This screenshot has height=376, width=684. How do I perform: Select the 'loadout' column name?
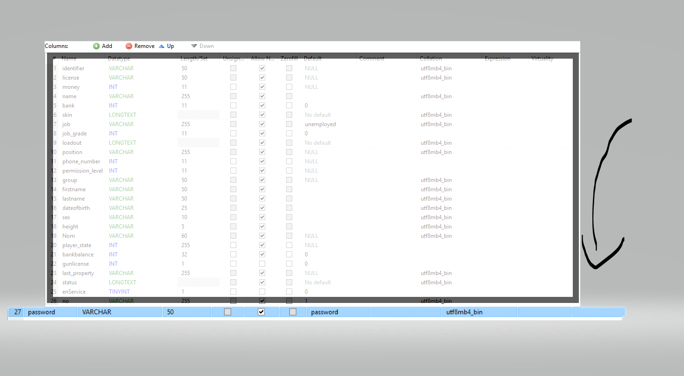tap(73, 143)
